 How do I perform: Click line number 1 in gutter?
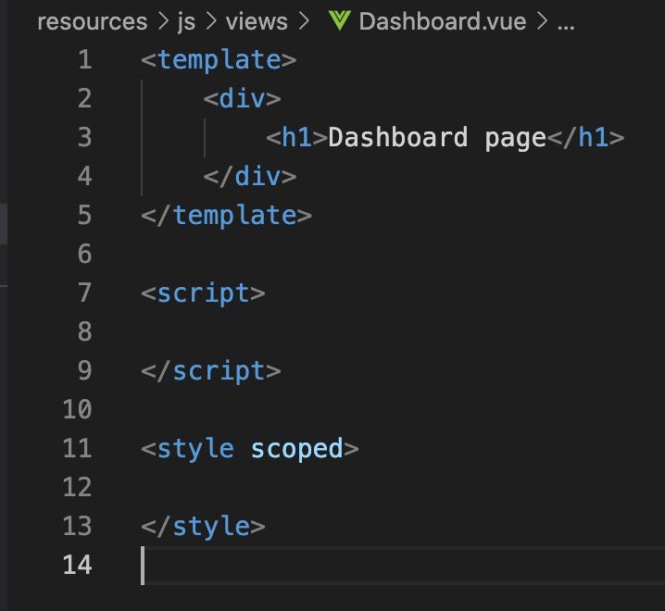[85, 59]
